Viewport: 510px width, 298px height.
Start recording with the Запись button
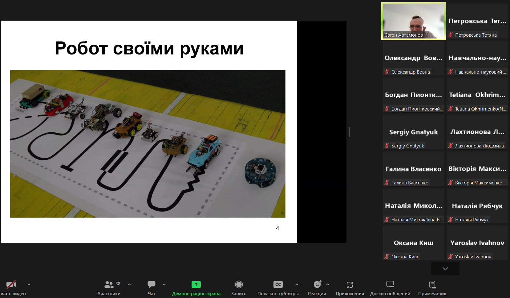[x=239, y=284]
